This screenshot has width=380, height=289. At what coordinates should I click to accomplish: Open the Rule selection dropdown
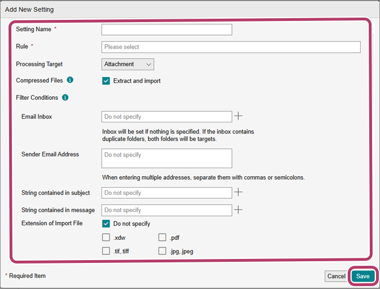click(231, 47)
